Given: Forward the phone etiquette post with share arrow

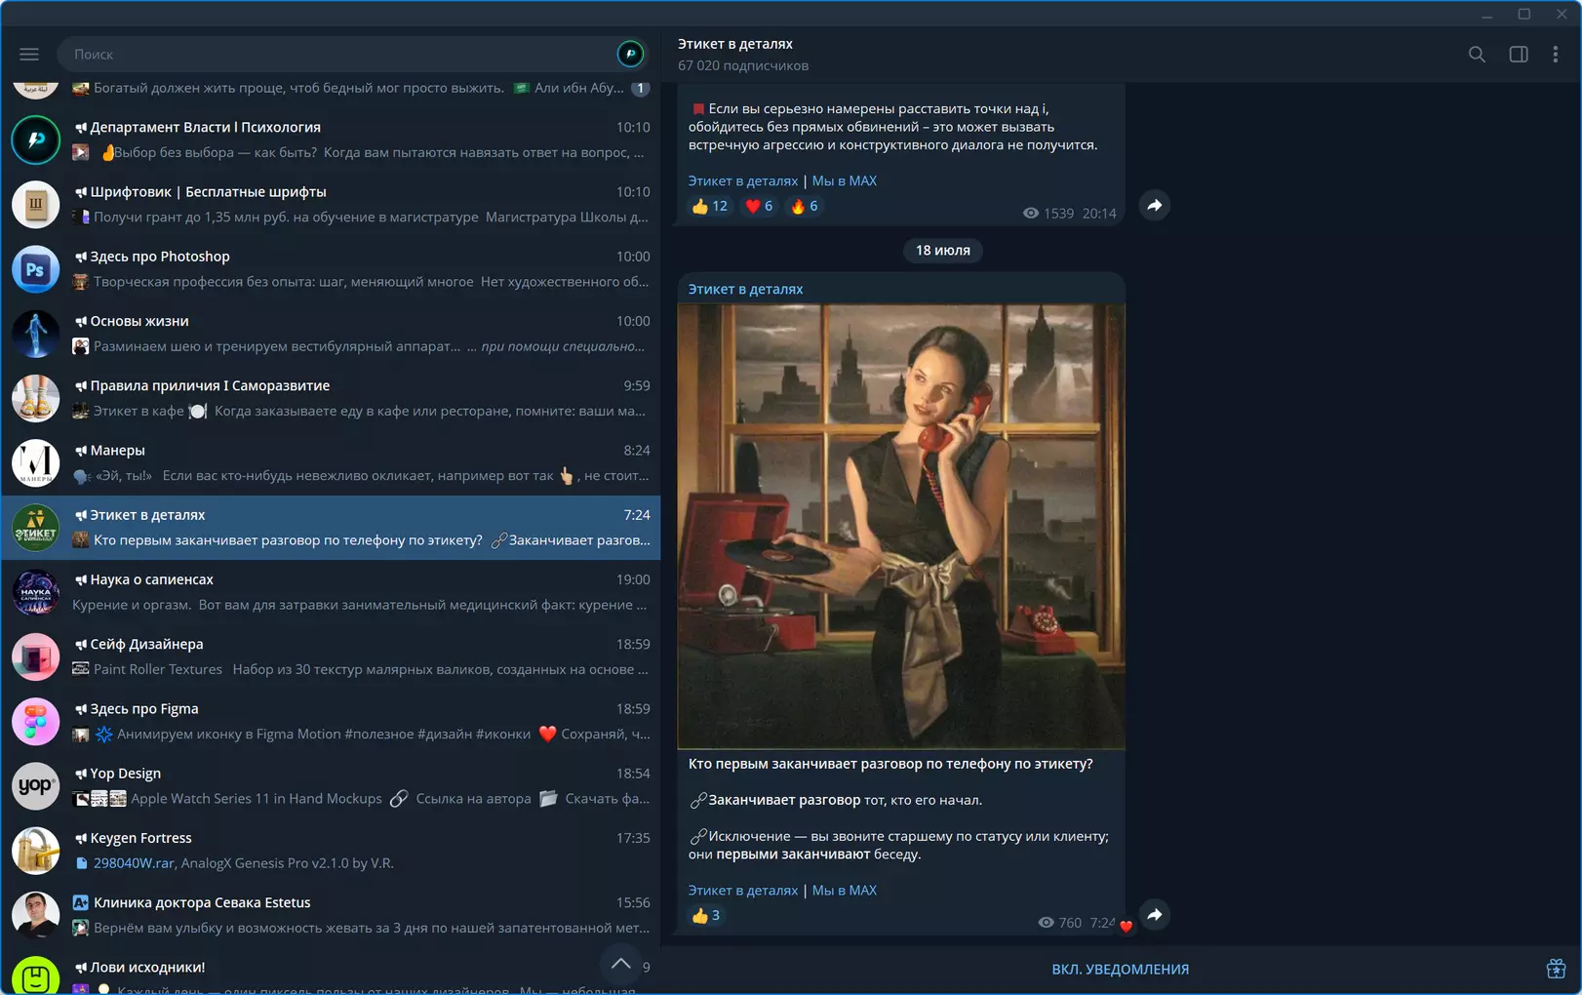Looking at the screenshot, I should click(x=1155, y=915).
